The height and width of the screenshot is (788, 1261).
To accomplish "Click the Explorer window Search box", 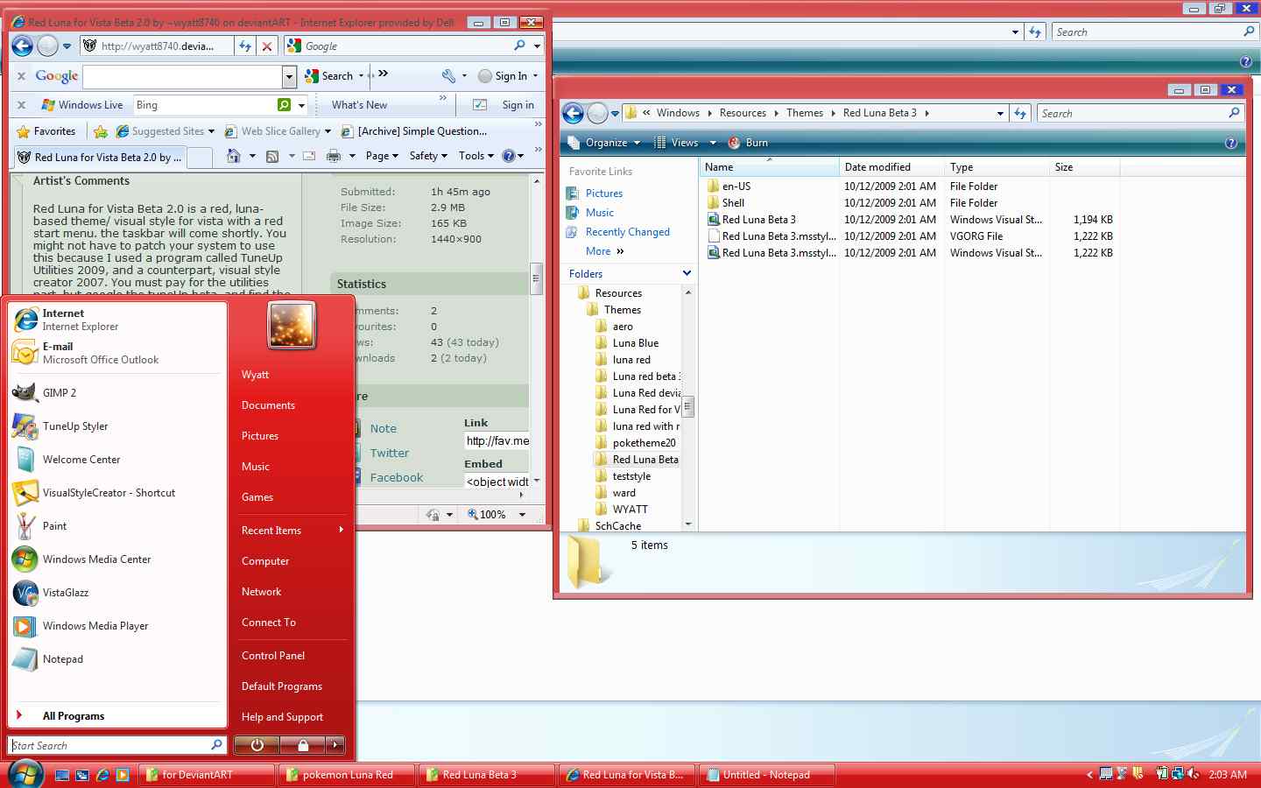I will (1140, 113).
